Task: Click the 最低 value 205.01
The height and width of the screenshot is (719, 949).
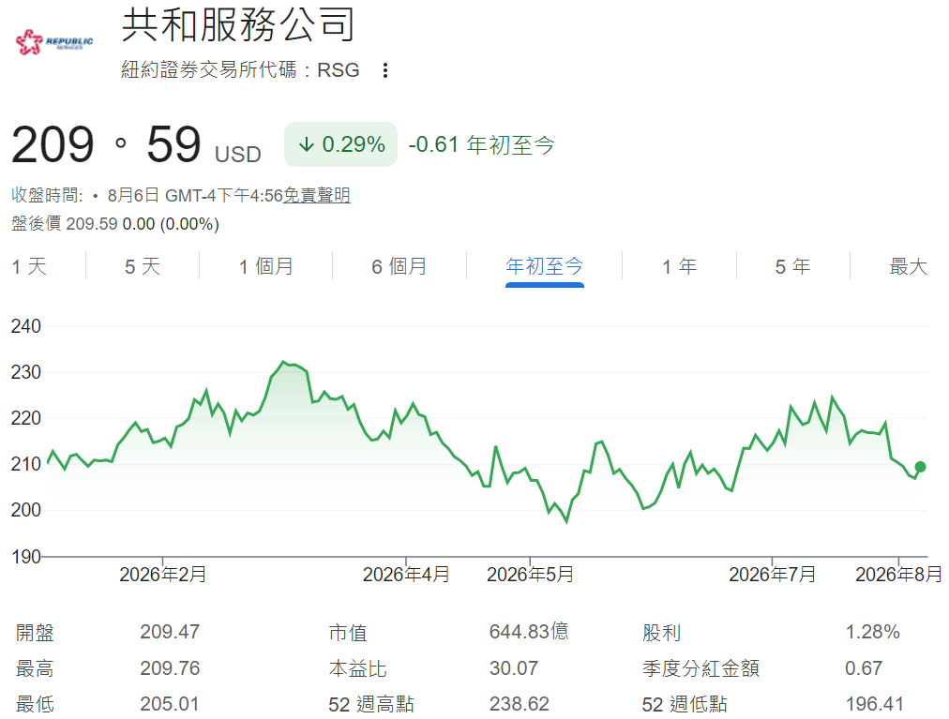Action: [170, 704]
